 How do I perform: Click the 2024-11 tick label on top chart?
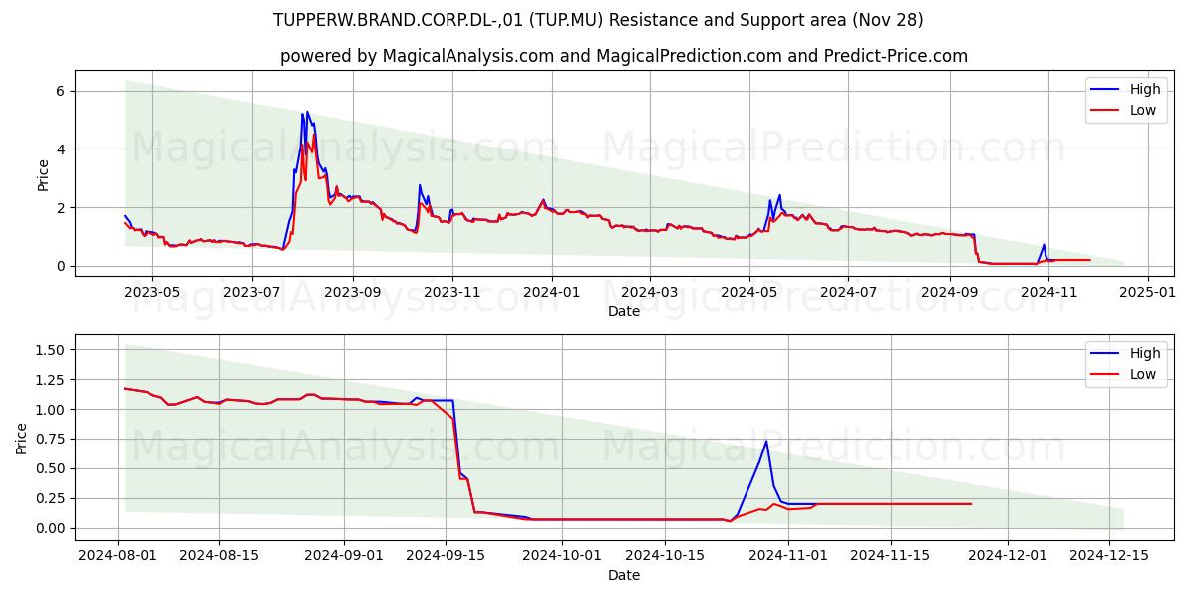pos(1049,293)
